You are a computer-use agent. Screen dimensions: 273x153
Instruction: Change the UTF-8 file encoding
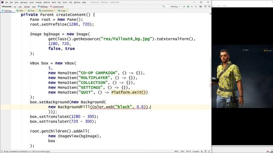(188, 151)
